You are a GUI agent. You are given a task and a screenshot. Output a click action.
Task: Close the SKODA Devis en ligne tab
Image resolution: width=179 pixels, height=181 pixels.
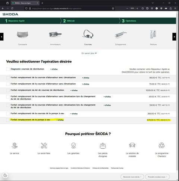coord(37,3)
